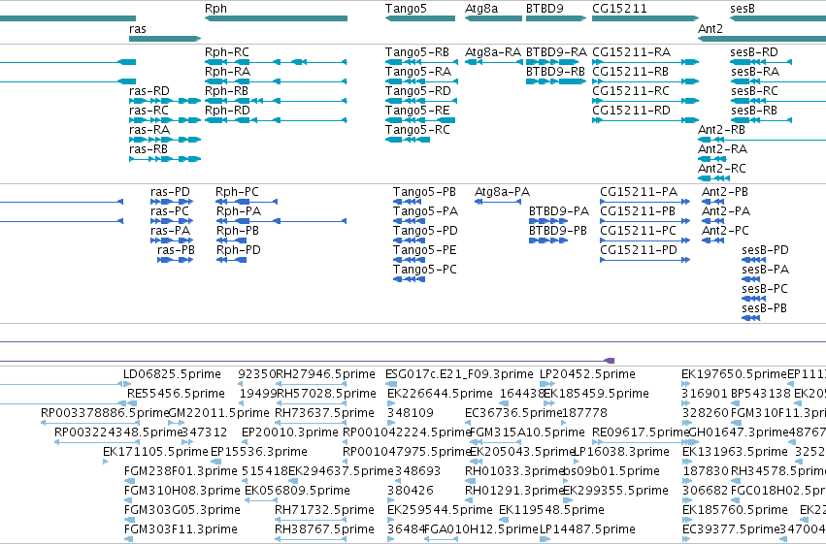Select transcript Rph-RD
Image resolution: width=826 pixels, height=544 pixels.
[276, 120]
